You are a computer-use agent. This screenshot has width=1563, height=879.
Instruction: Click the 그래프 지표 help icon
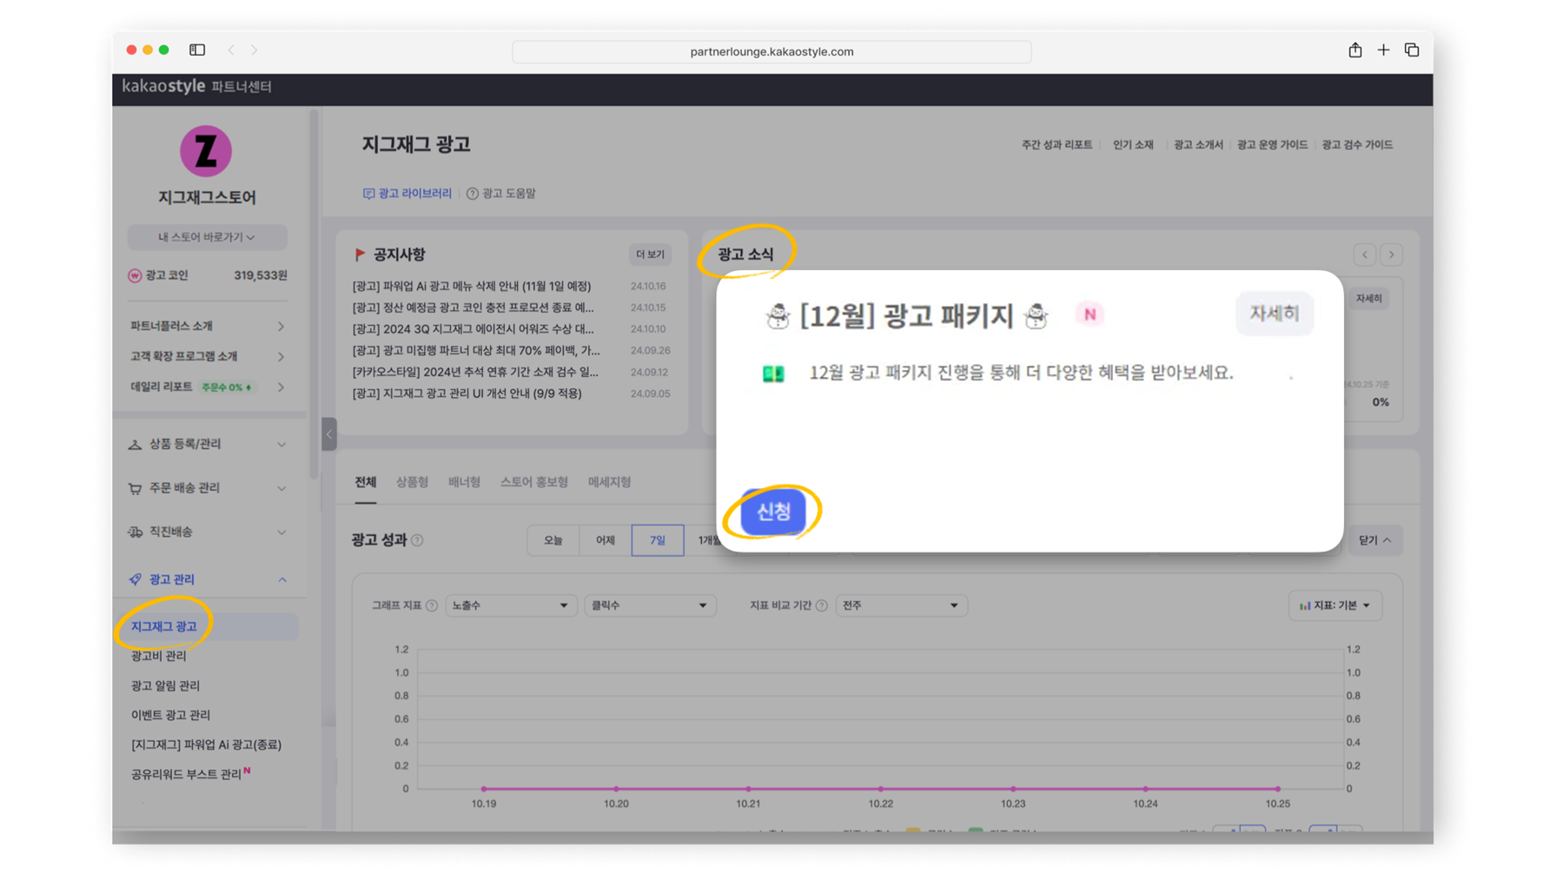tap(432, 605)
